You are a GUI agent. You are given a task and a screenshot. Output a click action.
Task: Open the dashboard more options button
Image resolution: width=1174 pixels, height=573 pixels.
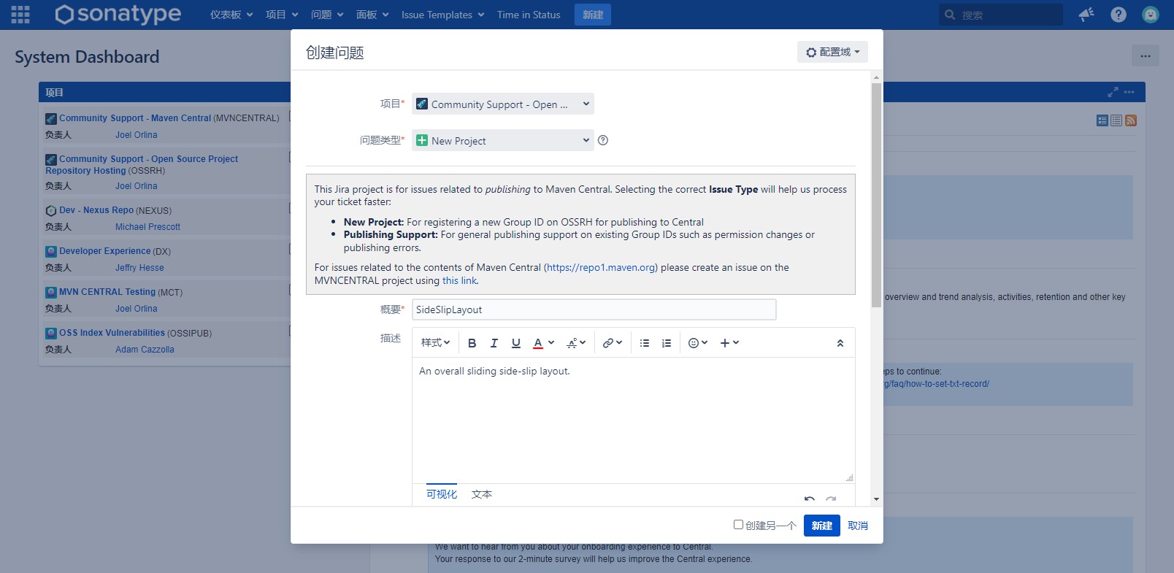1146,55
